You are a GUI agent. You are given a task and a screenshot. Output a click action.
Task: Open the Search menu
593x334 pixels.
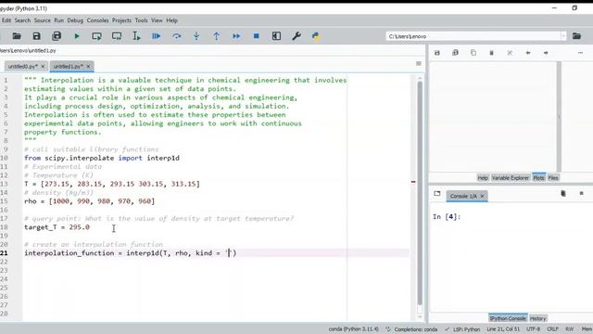(x=22, y=20)
